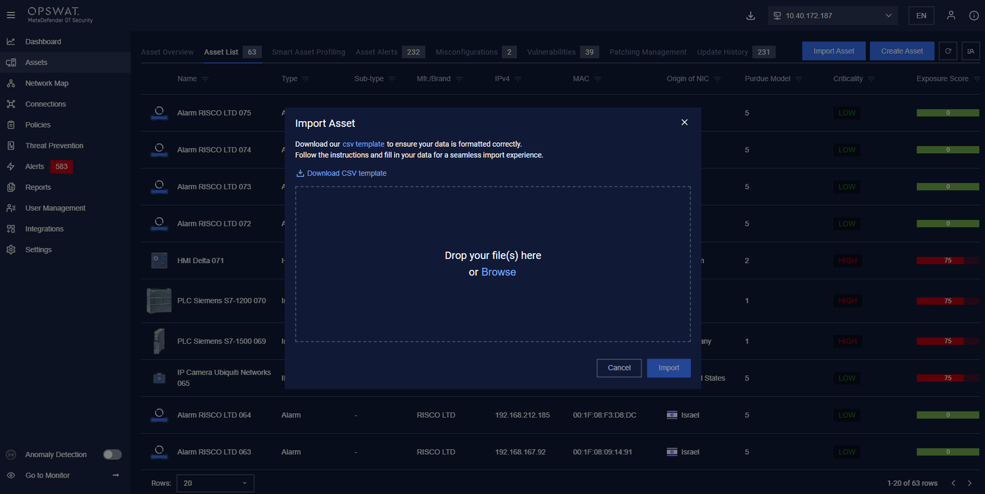Click the Alarm RISCO LTD 064 icon

click(x=159, y=415)
